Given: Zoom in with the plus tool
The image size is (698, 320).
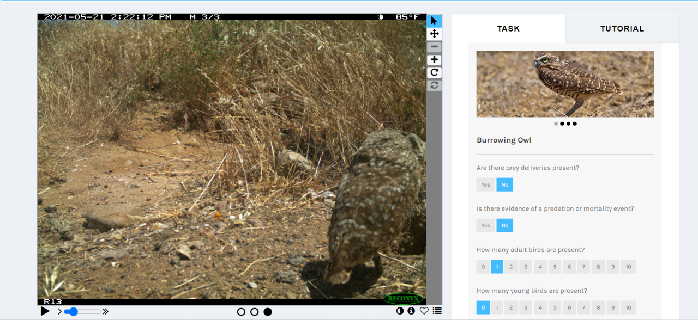Looking at the screenshot, I should 434,60.
